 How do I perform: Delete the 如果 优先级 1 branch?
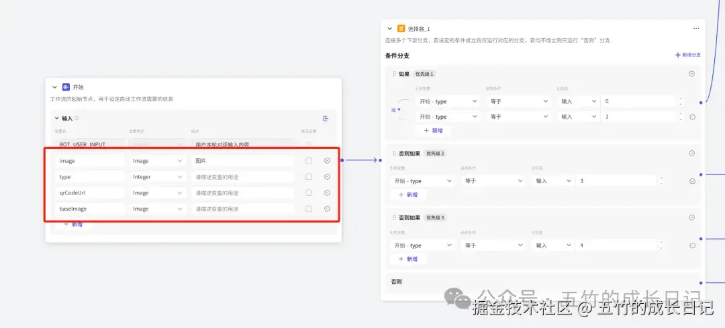click(691, 74)
